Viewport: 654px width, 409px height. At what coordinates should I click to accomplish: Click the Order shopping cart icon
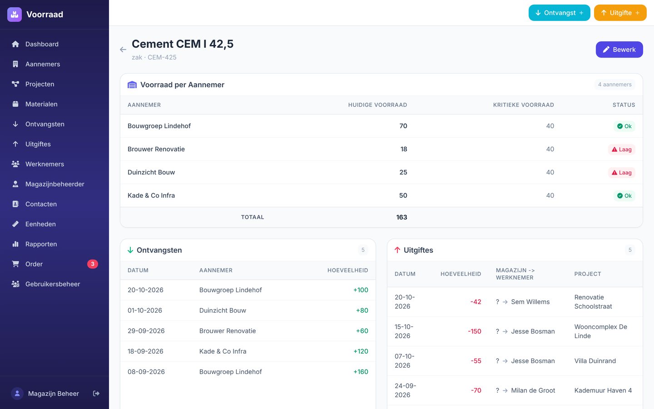(15, 264)
